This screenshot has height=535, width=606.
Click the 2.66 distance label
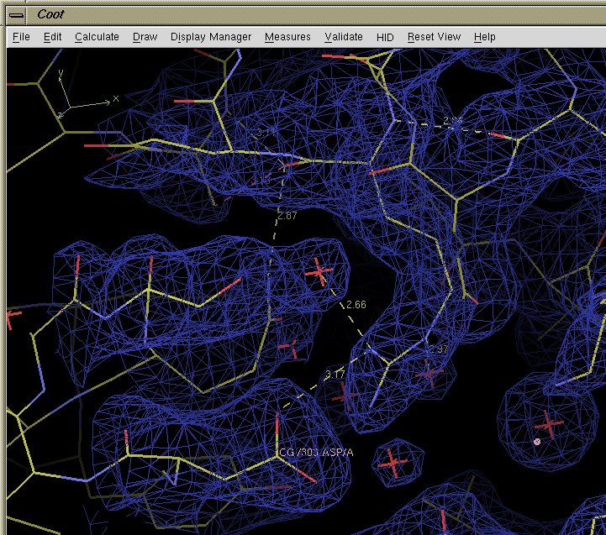pyautogui.click(x=356, y=305)
